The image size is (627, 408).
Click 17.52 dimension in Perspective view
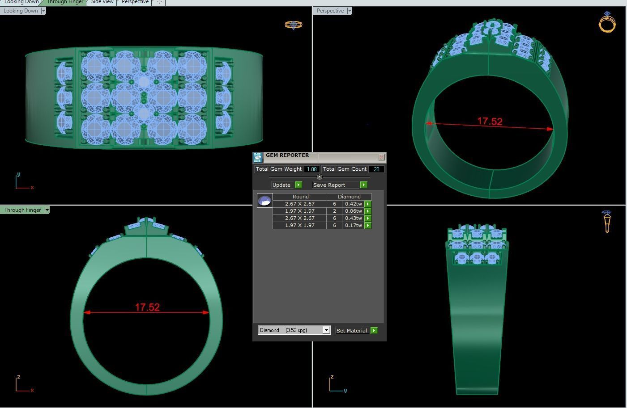[x=490, y=122]
